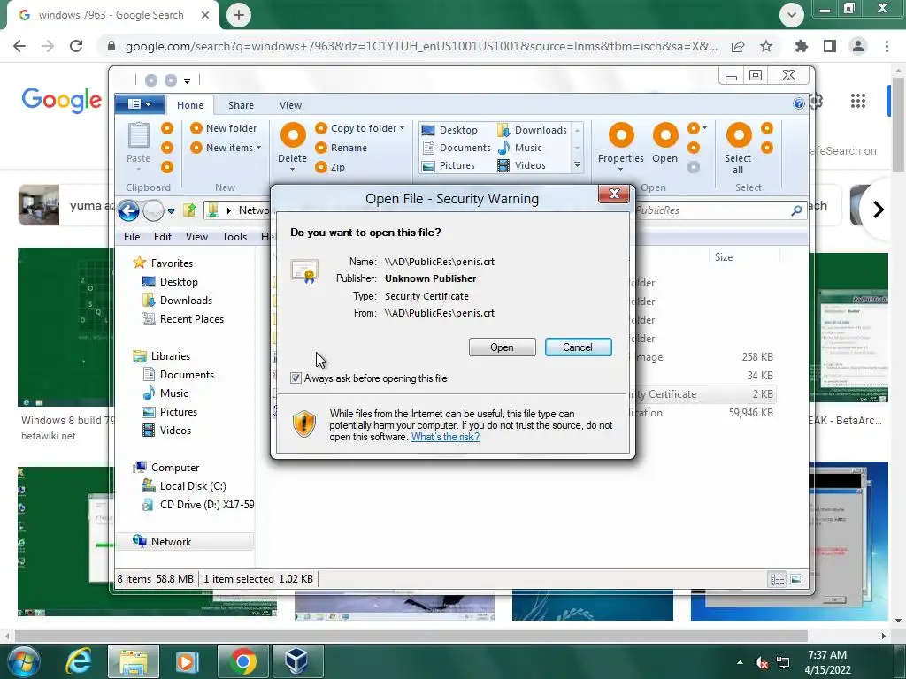This screenshot has height=679, width=906.
Task: Open the File menu in Explorer
Action: pyautogui.click(x=132, y=237)
